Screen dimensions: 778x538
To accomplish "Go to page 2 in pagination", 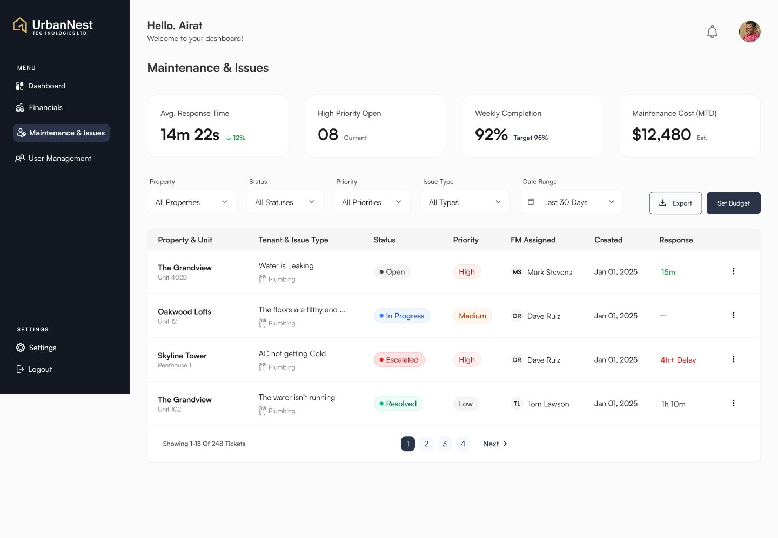I will coord(426,444).
